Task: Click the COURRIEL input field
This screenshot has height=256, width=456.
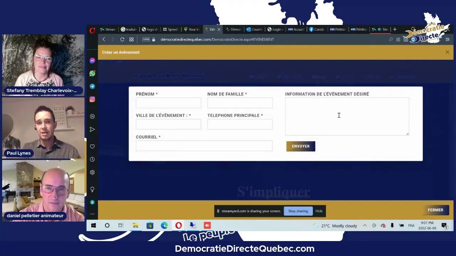Action: tap(204, 146)
